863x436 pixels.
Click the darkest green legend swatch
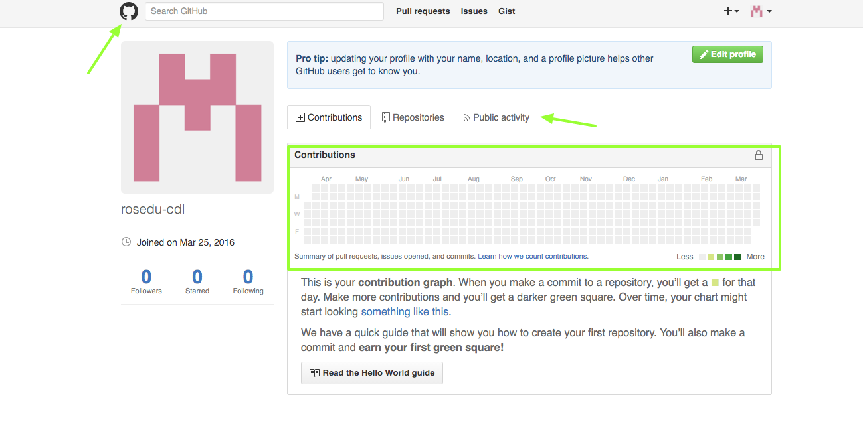tap(737, 257)
